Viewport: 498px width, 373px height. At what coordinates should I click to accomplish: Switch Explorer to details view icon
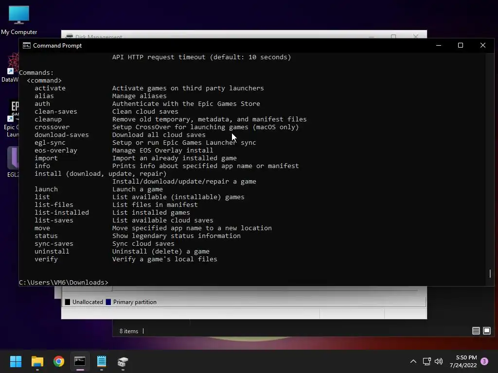click(x=476, y=331)
